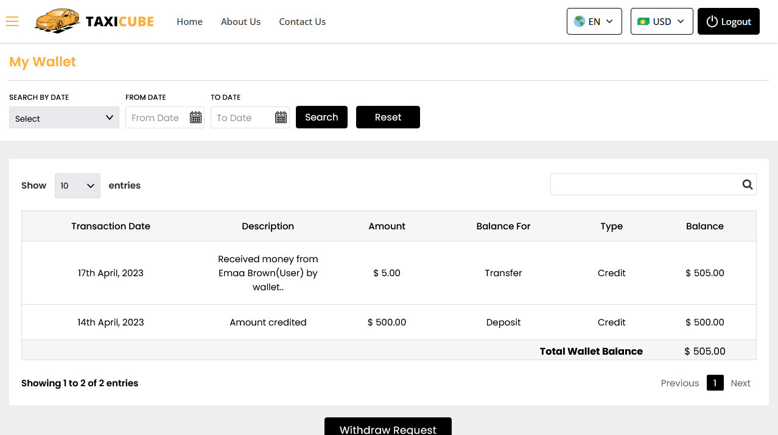Click the magnifying glass in table search box
Viewport: 778px width, 435px height.
[x=747, y=184]
